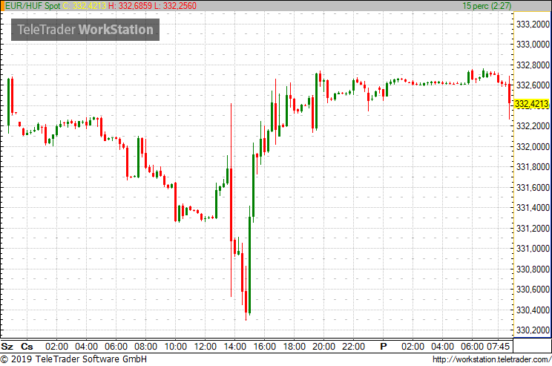Click the 332,2000 price axis label
The width and height of the screenshot is (552, 366).
(x=533, y=126)
